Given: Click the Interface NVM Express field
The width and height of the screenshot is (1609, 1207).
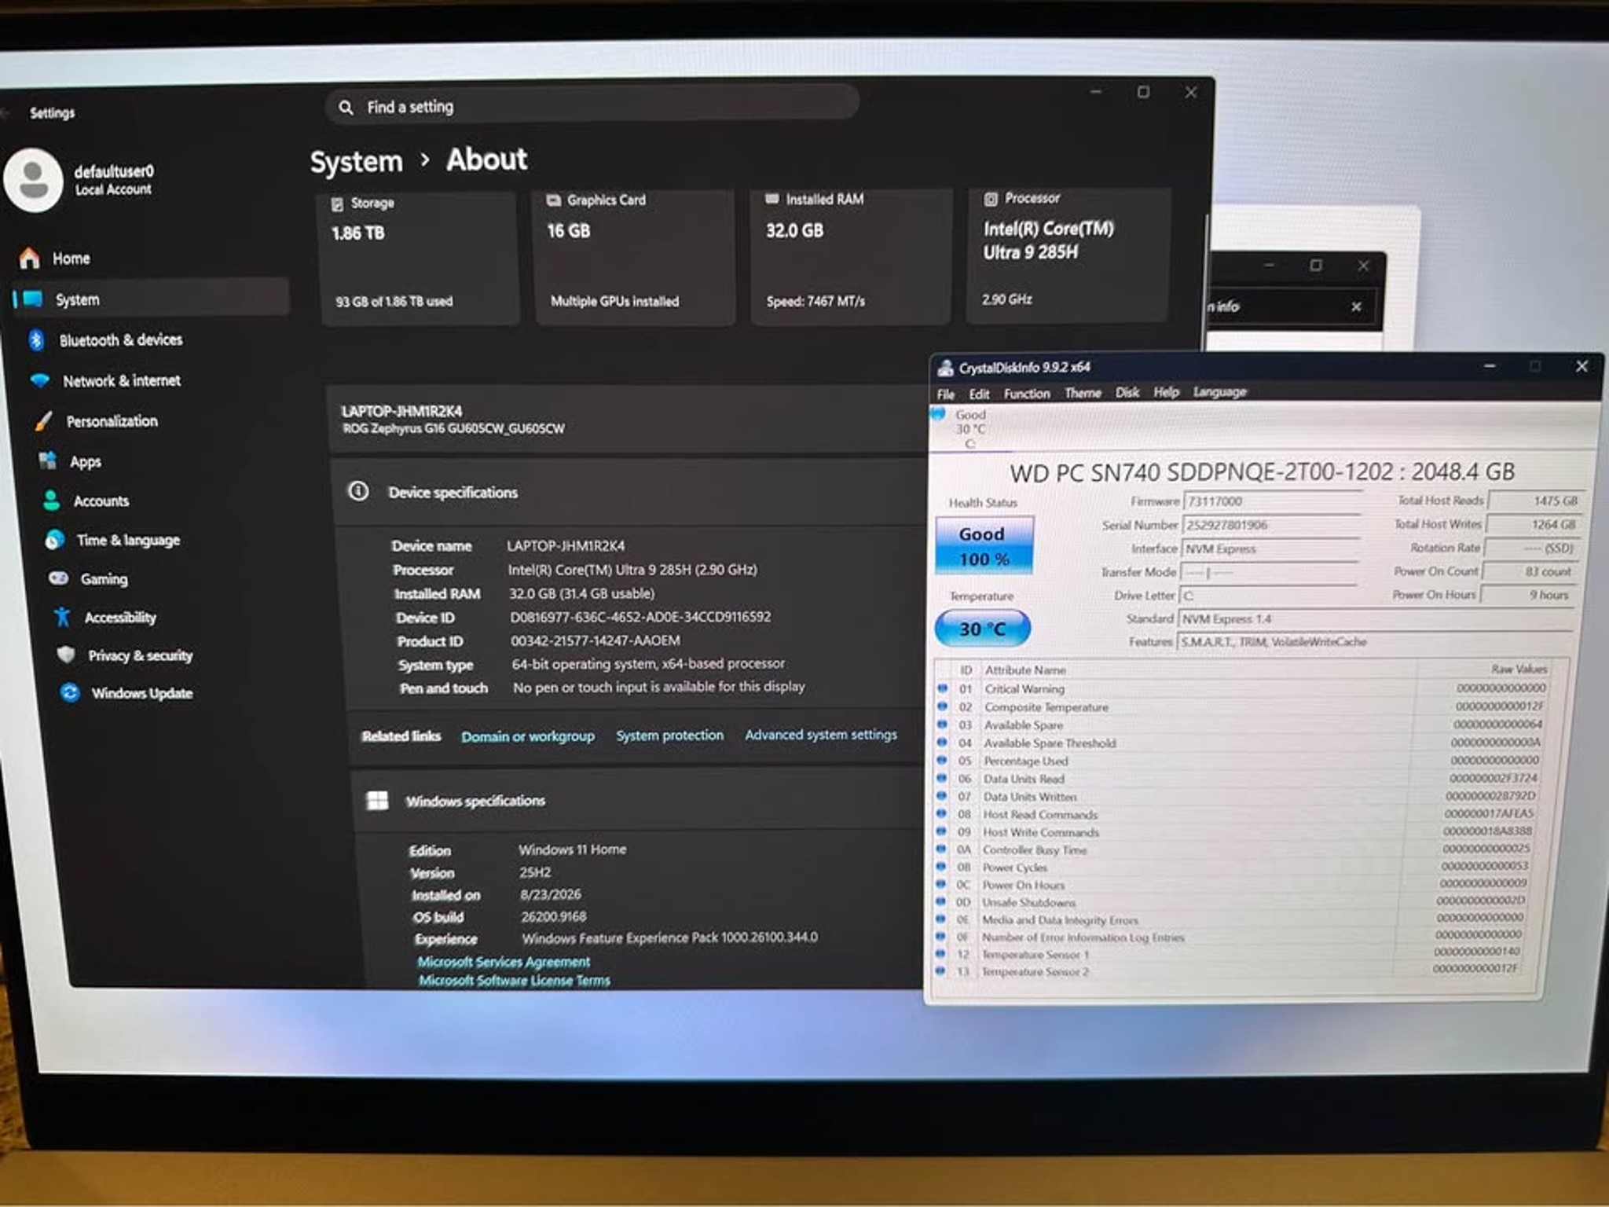Looking at the screenshot, I should tap(1270, 548).
